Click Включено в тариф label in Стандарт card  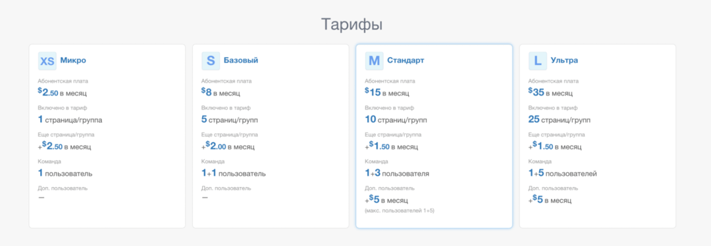[390, 108]
